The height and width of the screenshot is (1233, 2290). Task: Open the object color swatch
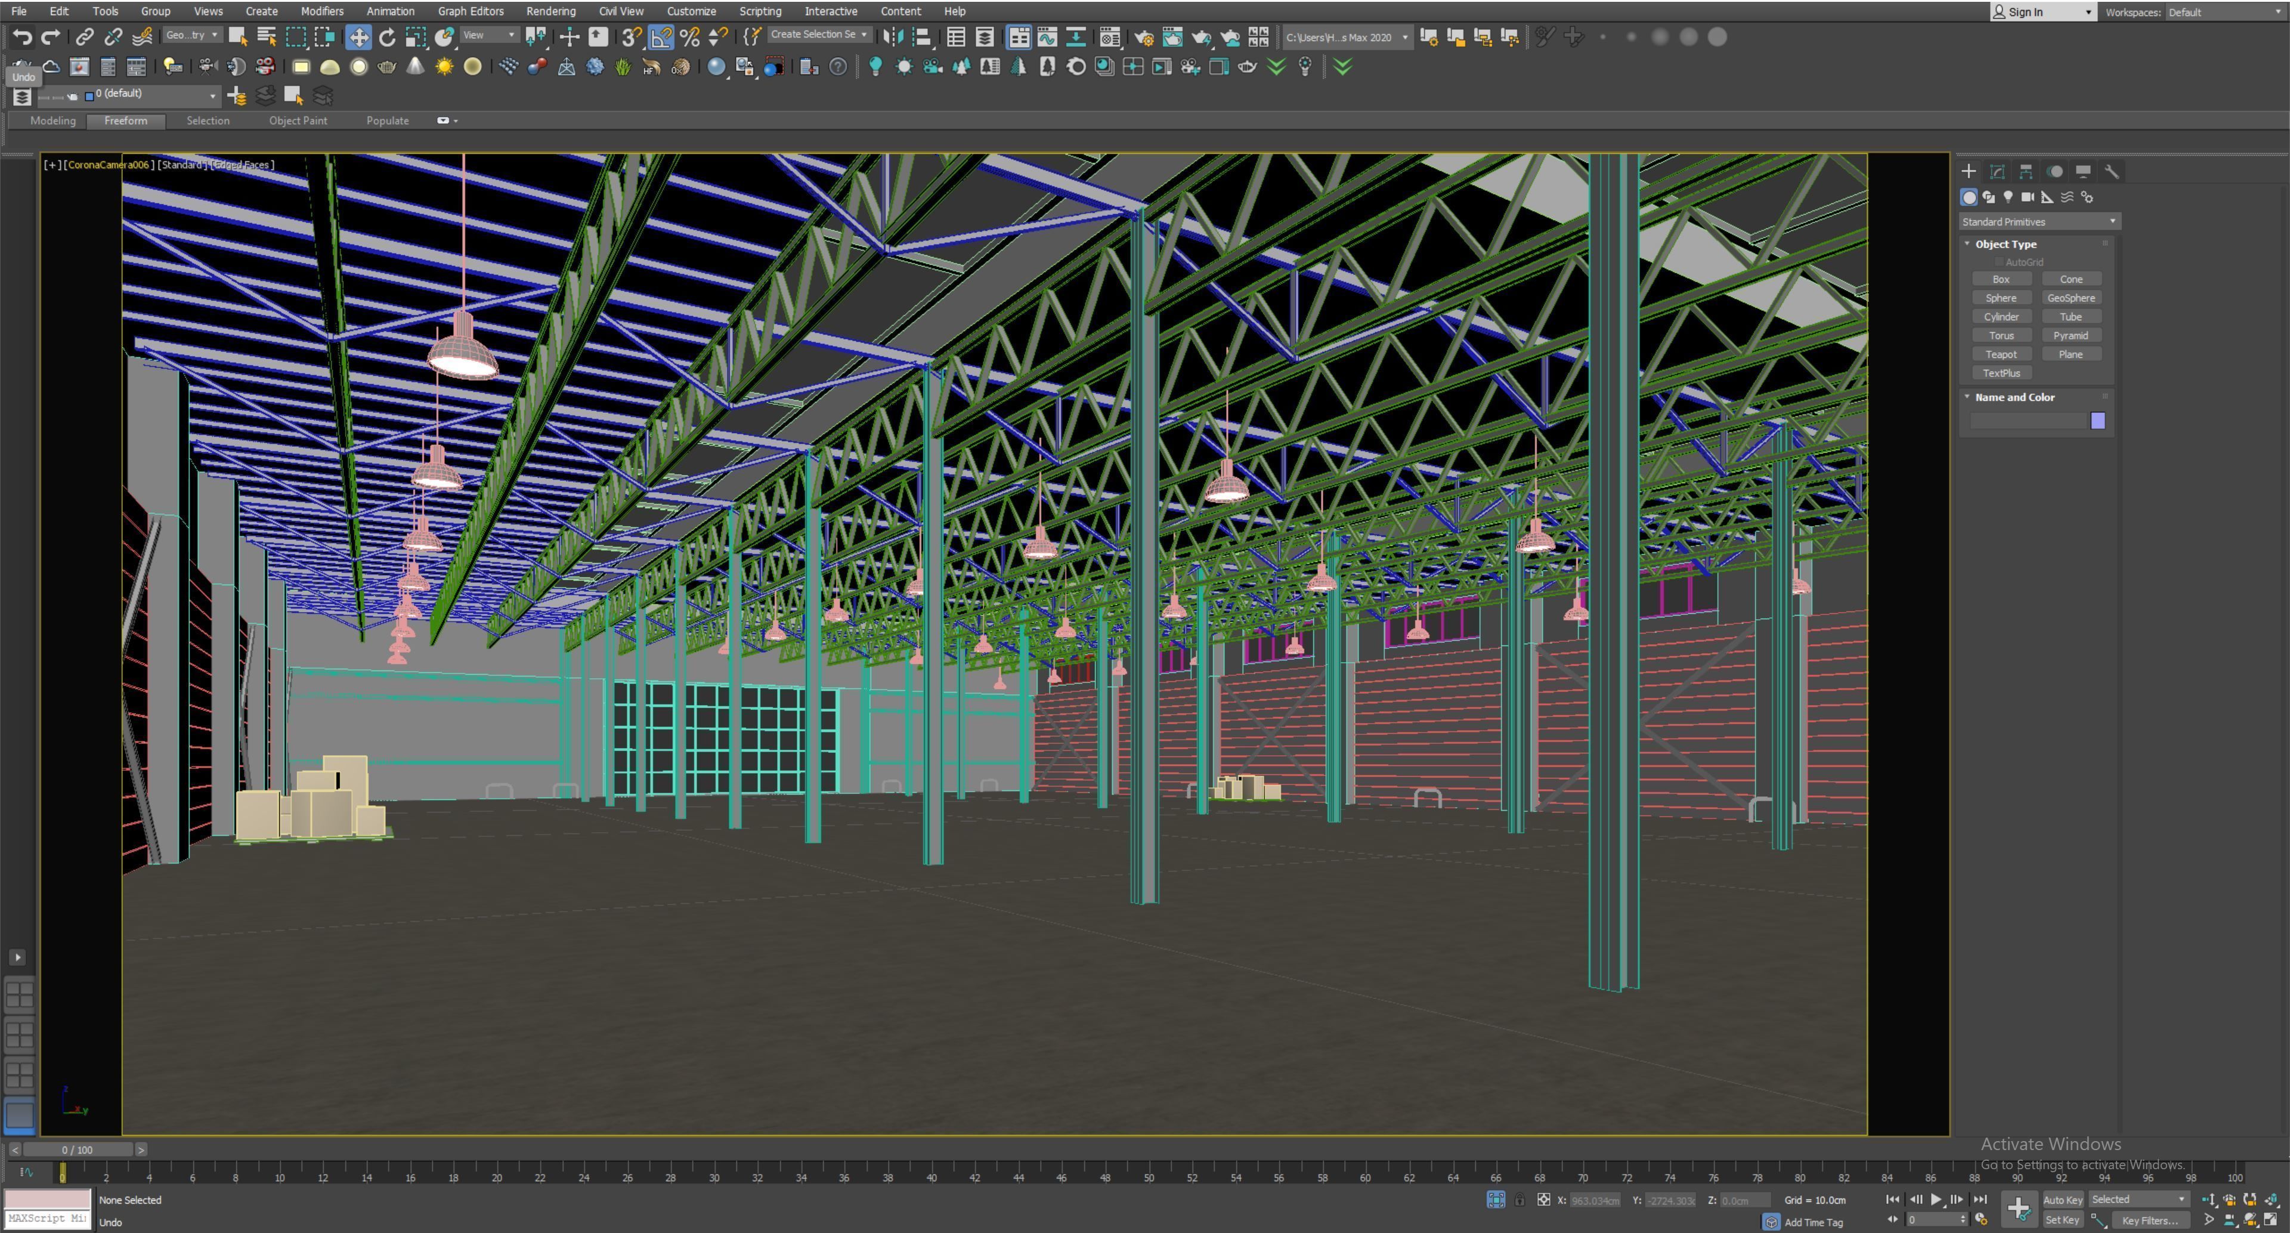(x=2098, y=421)
